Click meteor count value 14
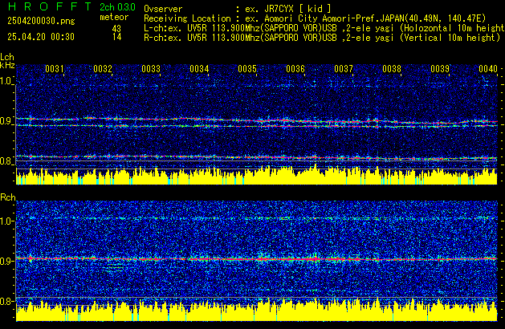This screenshot has width=505, height=329. pos(116,37)
